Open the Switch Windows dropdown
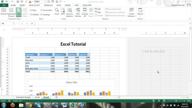The image size is (192, 108). click(131, 13)
